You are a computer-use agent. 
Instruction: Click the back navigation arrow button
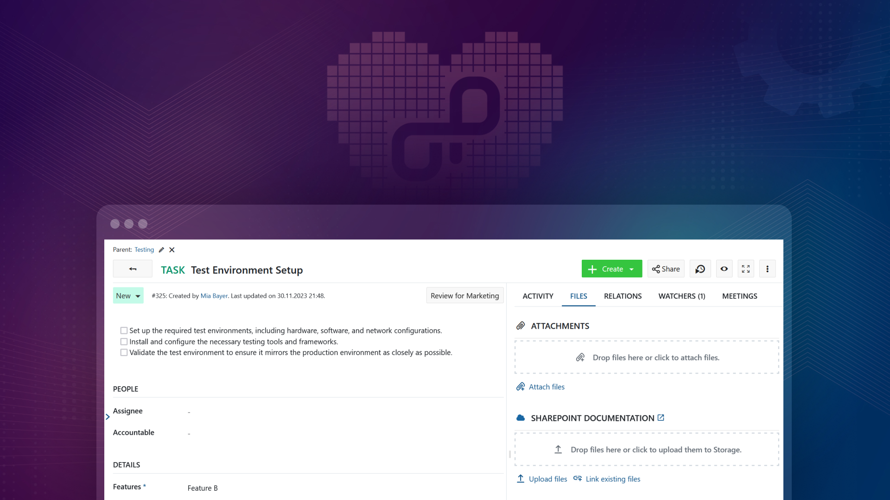point(133,269)
